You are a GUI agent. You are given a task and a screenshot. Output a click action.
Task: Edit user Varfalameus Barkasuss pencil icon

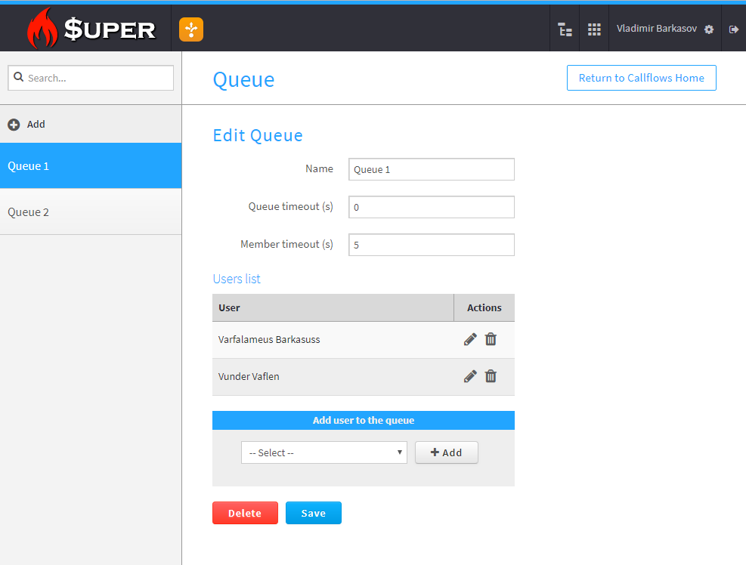pyautogui.click(x=470, y=340)
